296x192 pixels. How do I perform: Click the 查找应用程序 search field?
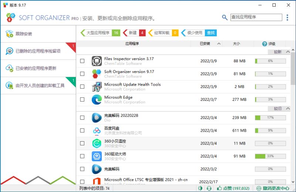[x=256, y=17]
